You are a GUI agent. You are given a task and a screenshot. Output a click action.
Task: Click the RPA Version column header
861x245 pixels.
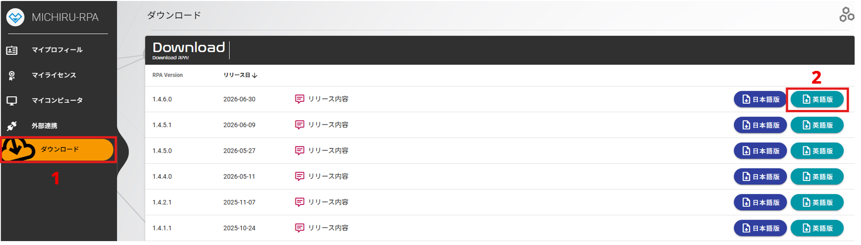pyautogui.click(x=167, y=75)
